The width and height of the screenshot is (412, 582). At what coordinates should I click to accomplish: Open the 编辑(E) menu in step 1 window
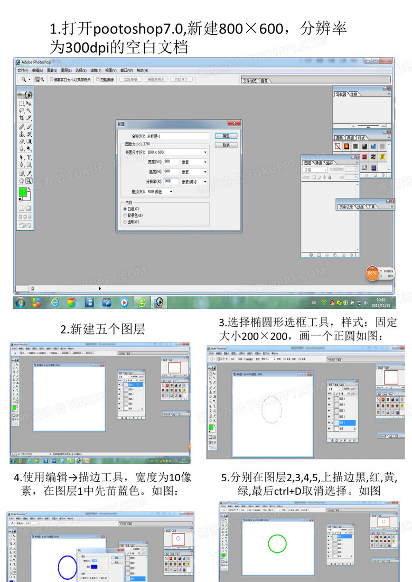pos(38,70)
